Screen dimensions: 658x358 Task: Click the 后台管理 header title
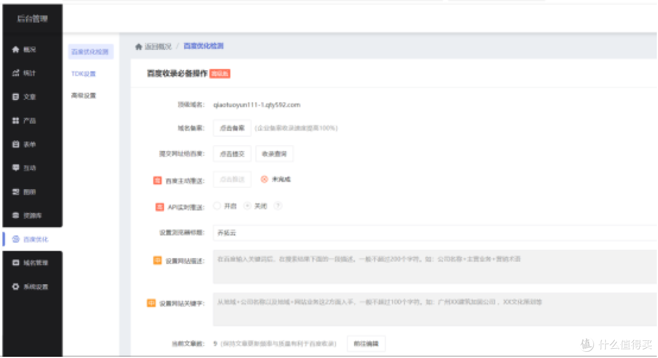tap(32, 18)
